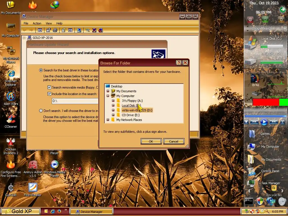Launch Windows Media Player desktop icon
288x216 pixels.
click(x=55, y=169)
